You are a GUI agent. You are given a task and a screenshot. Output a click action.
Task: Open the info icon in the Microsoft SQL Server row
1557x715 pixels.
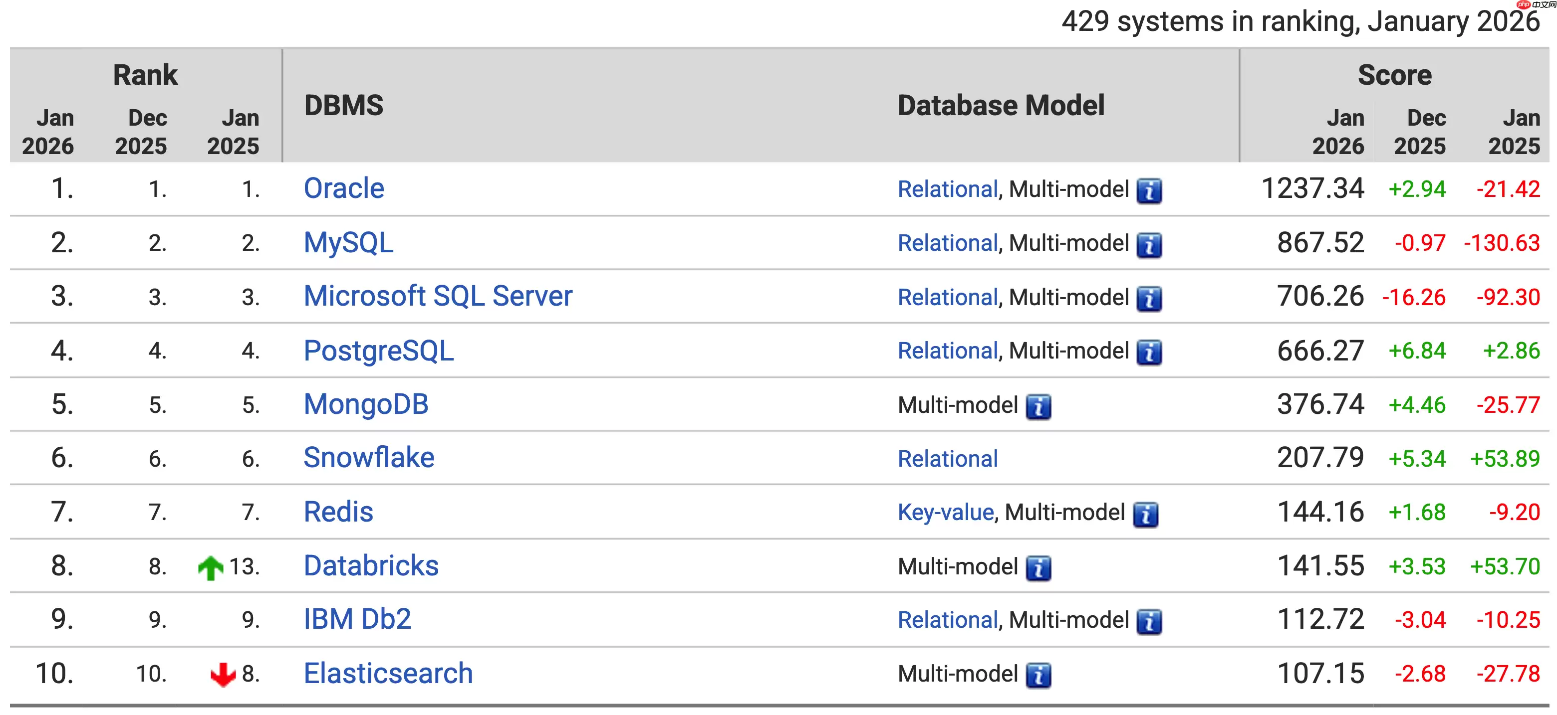click(1148, 298)
